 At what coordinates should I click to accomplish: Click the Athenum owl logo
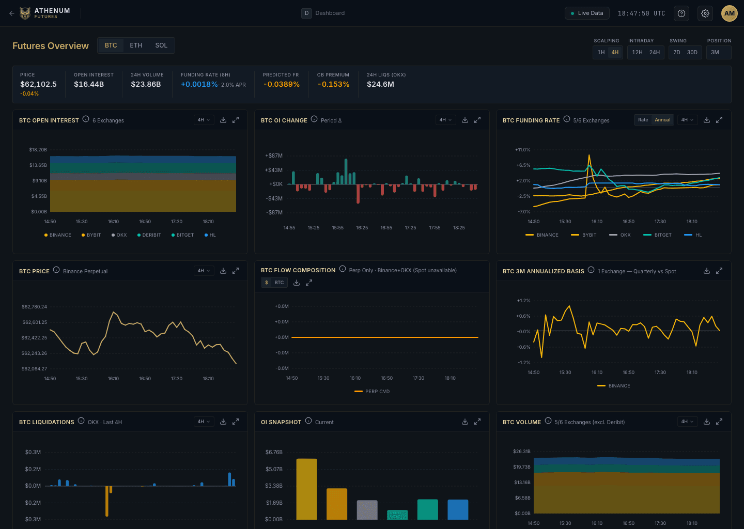(x=25, y=13)
